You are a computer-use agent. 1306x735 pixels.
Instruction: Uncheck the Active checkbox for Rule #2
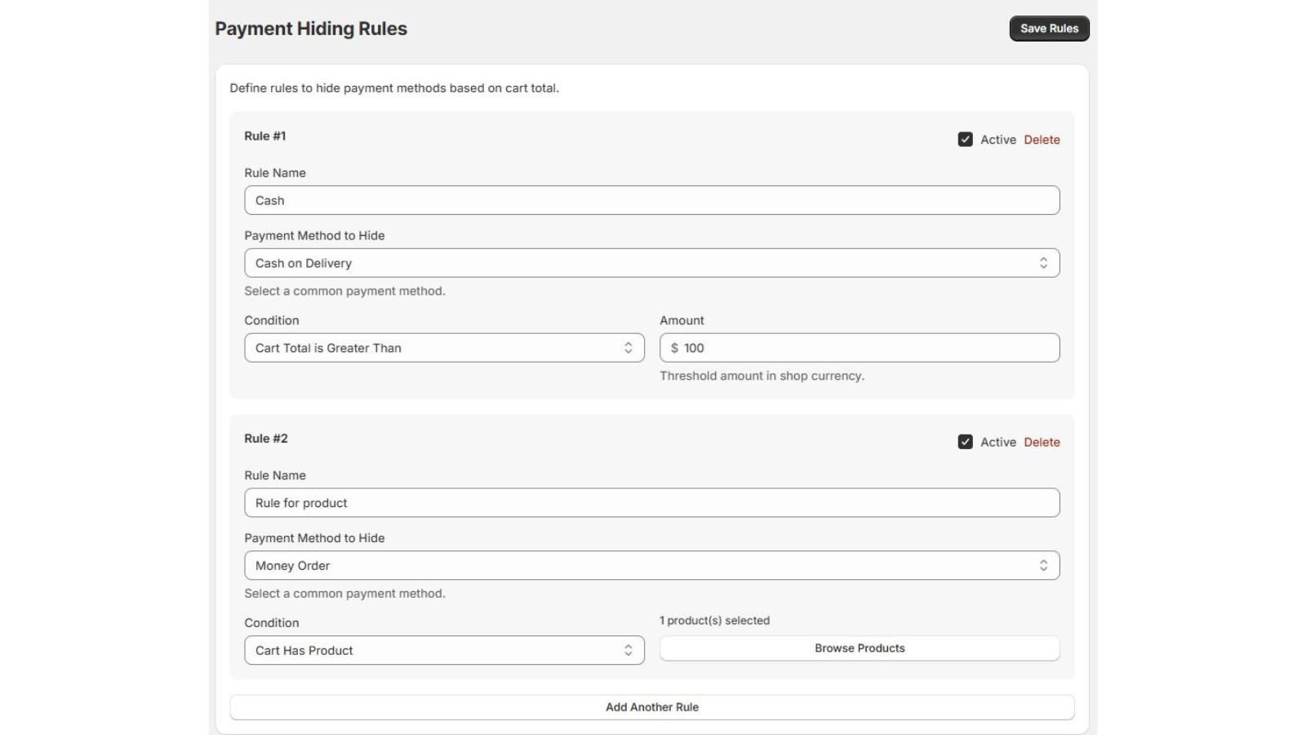coord(965,442)
